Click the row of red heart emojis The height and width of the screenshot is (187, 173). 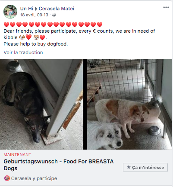click(53, 25)
